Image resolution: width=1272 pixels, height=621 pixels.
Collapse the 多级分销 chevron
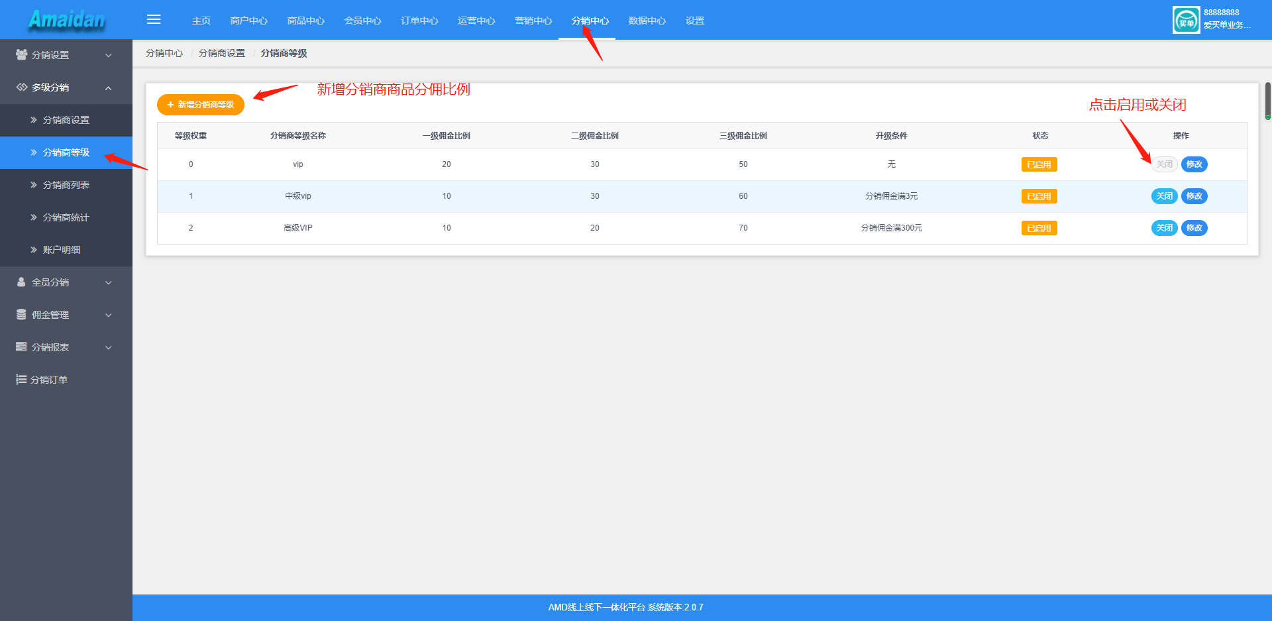109,87
